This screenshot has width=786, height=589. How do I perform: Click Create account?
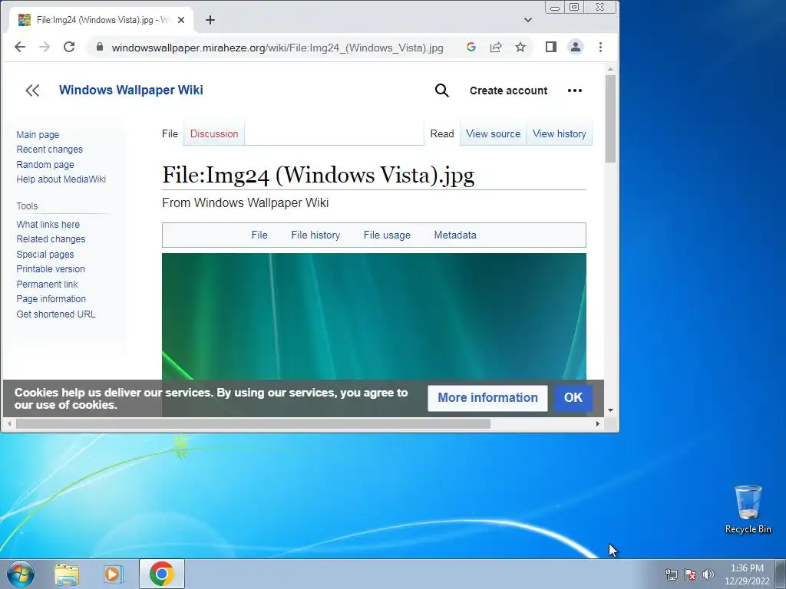click(x=508, y=90)
